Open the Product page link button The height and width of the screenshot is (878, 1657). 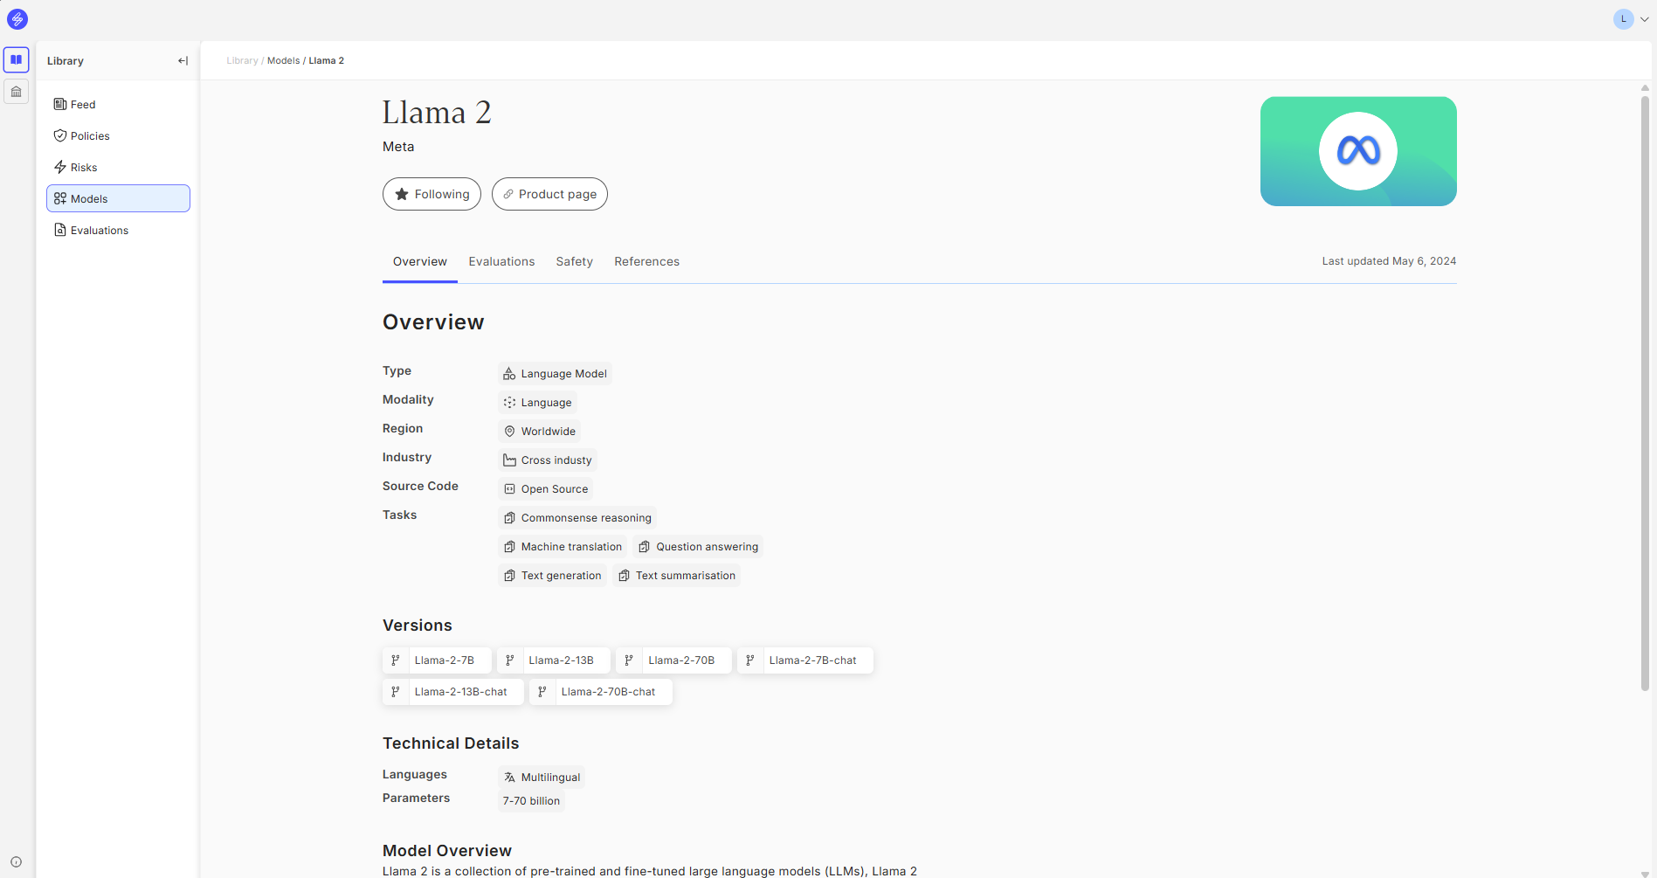(x=549, y=194)
